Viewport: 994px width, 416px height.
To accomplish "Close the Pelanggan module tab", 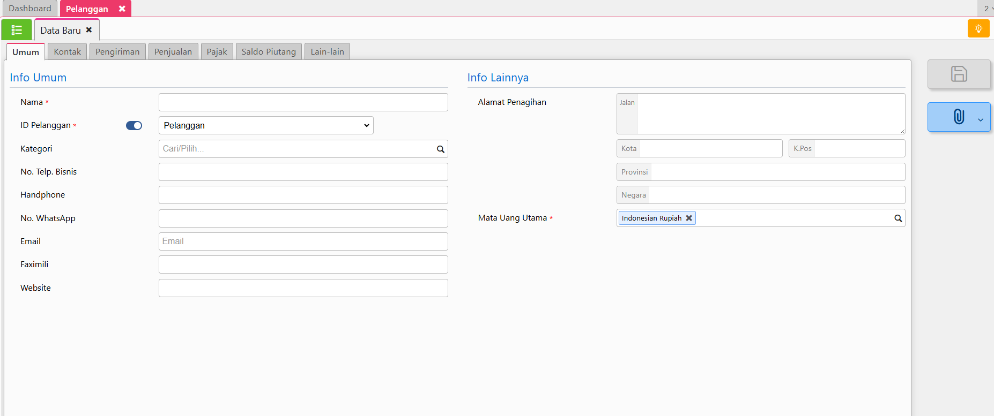I will tap(122, 9).
